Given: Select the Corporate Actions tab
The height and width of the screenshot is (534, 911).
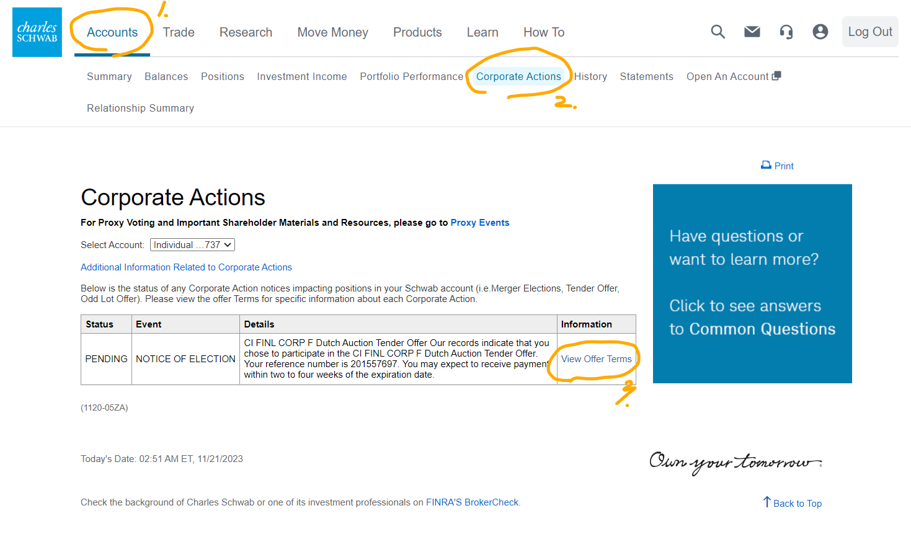Looking at the screenshot, I should pyautogui.click(x=518, y=76).
